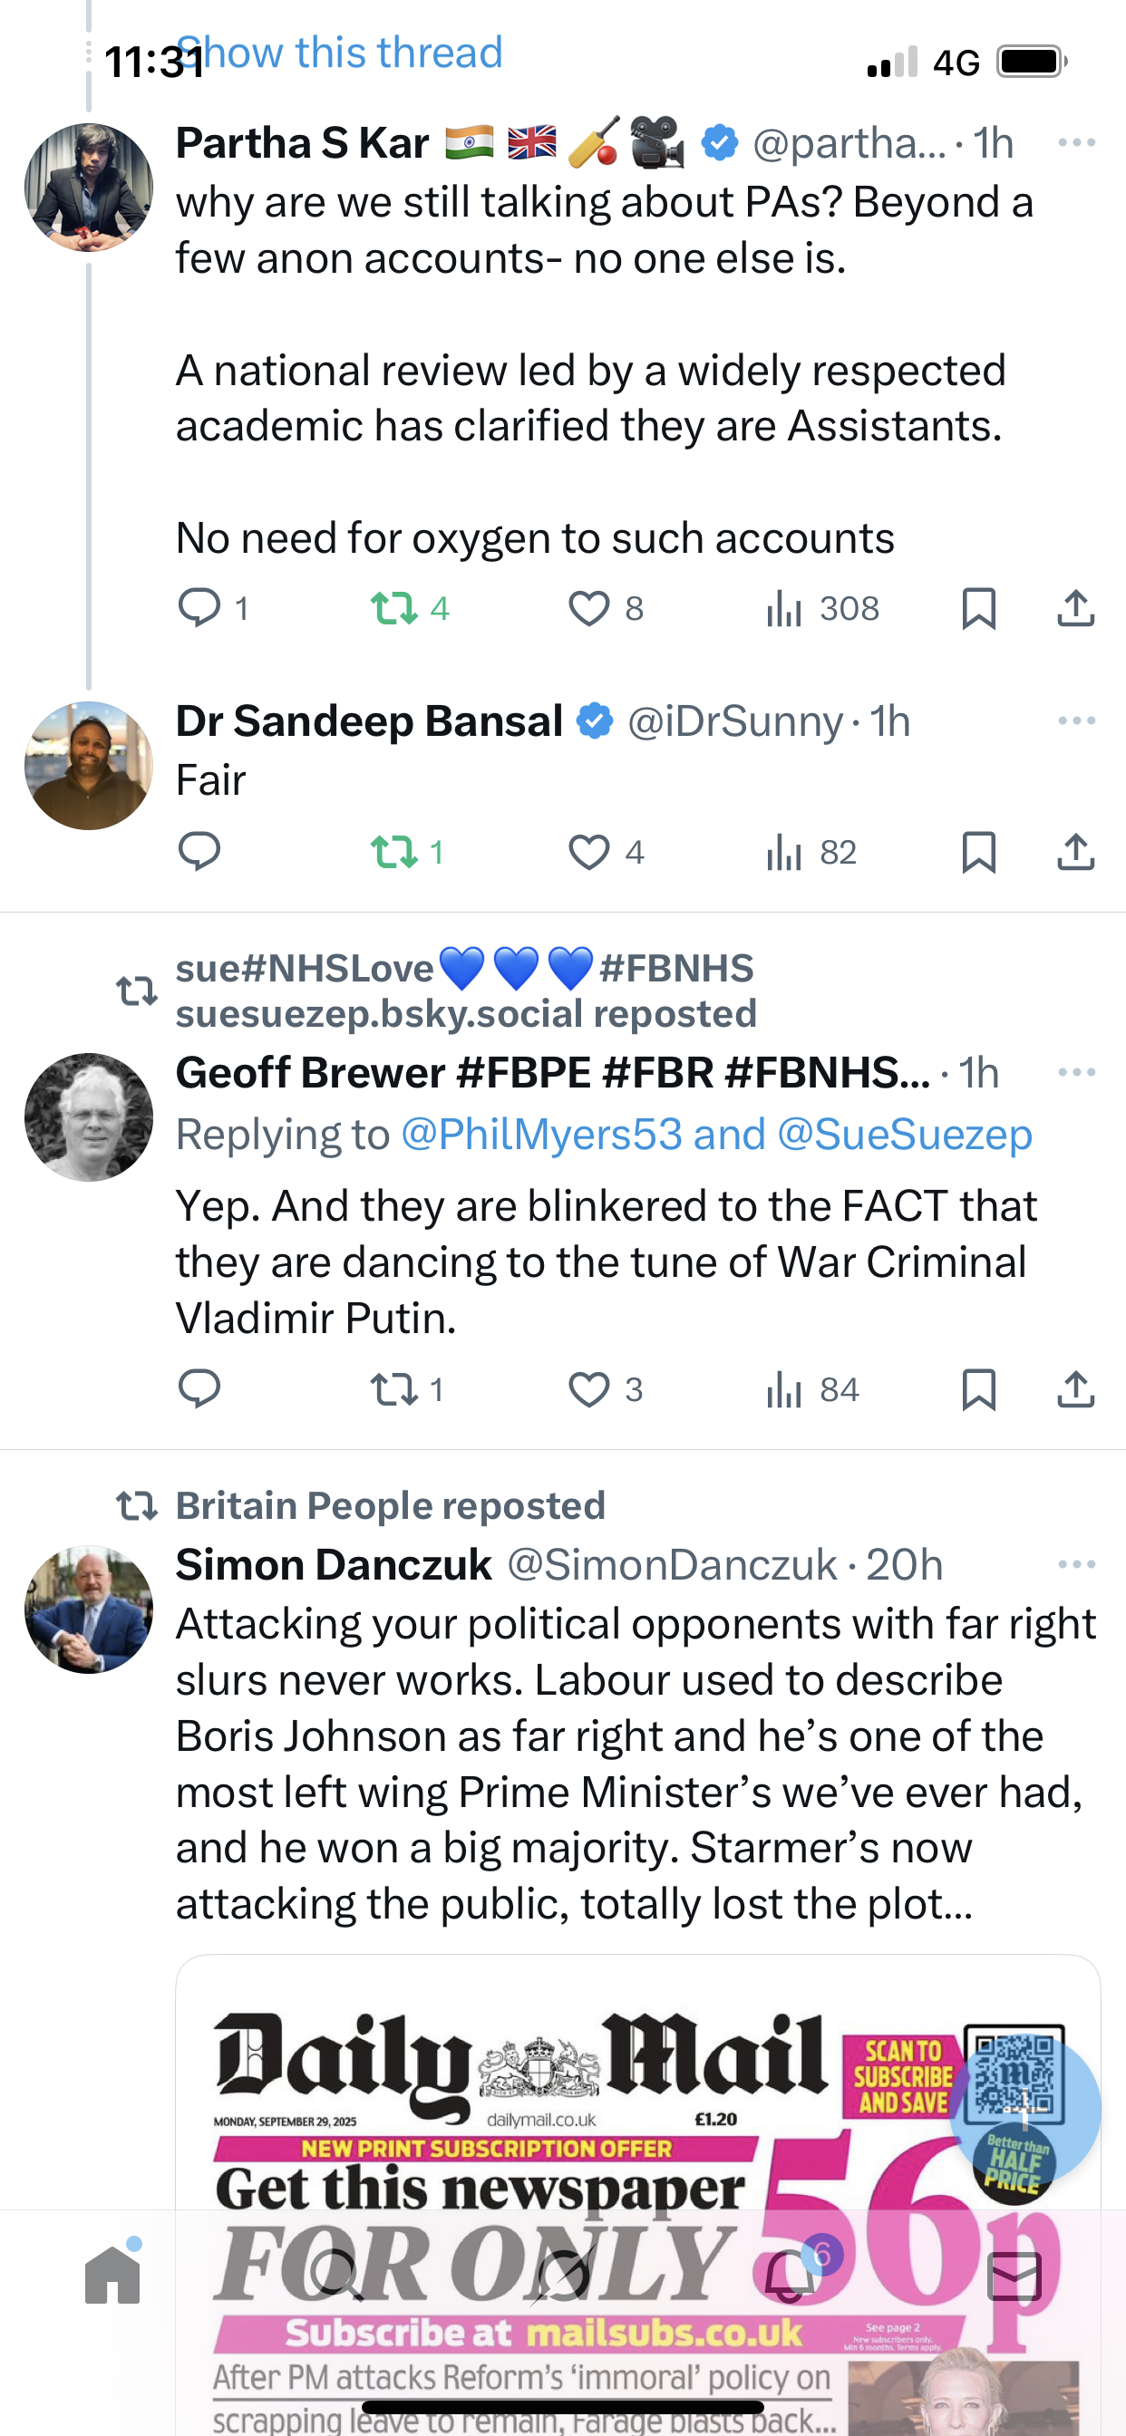This screenshot has width=1126, height=2436.
Task: Reply to Partha S Kar's tweet
Action: click(x=199, y=608)
